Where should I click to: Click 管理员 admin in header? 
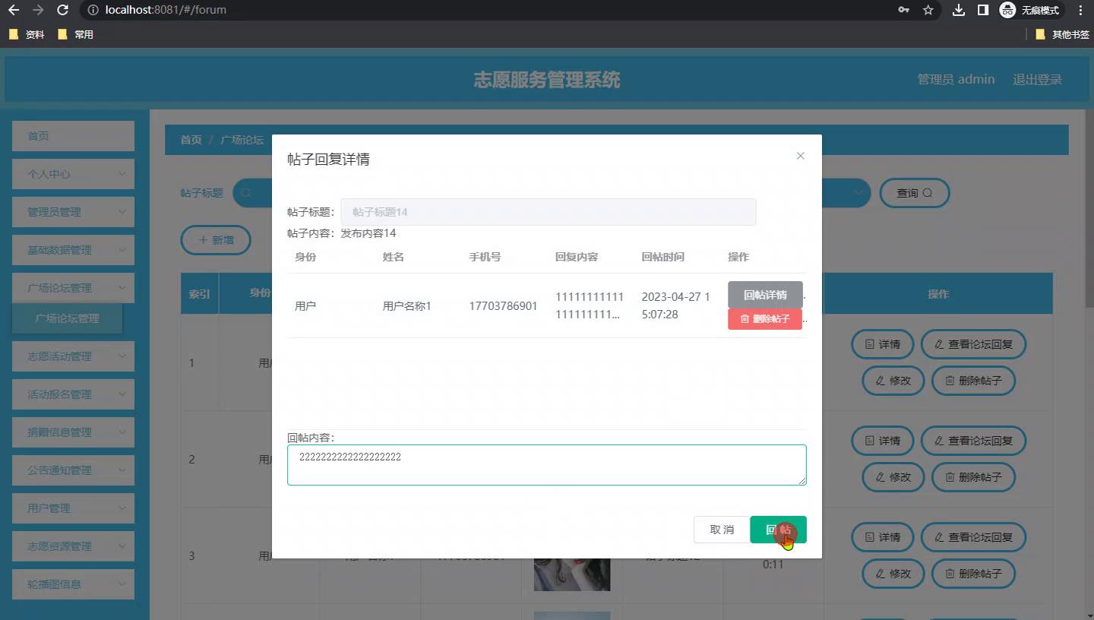tap(956, 79)
